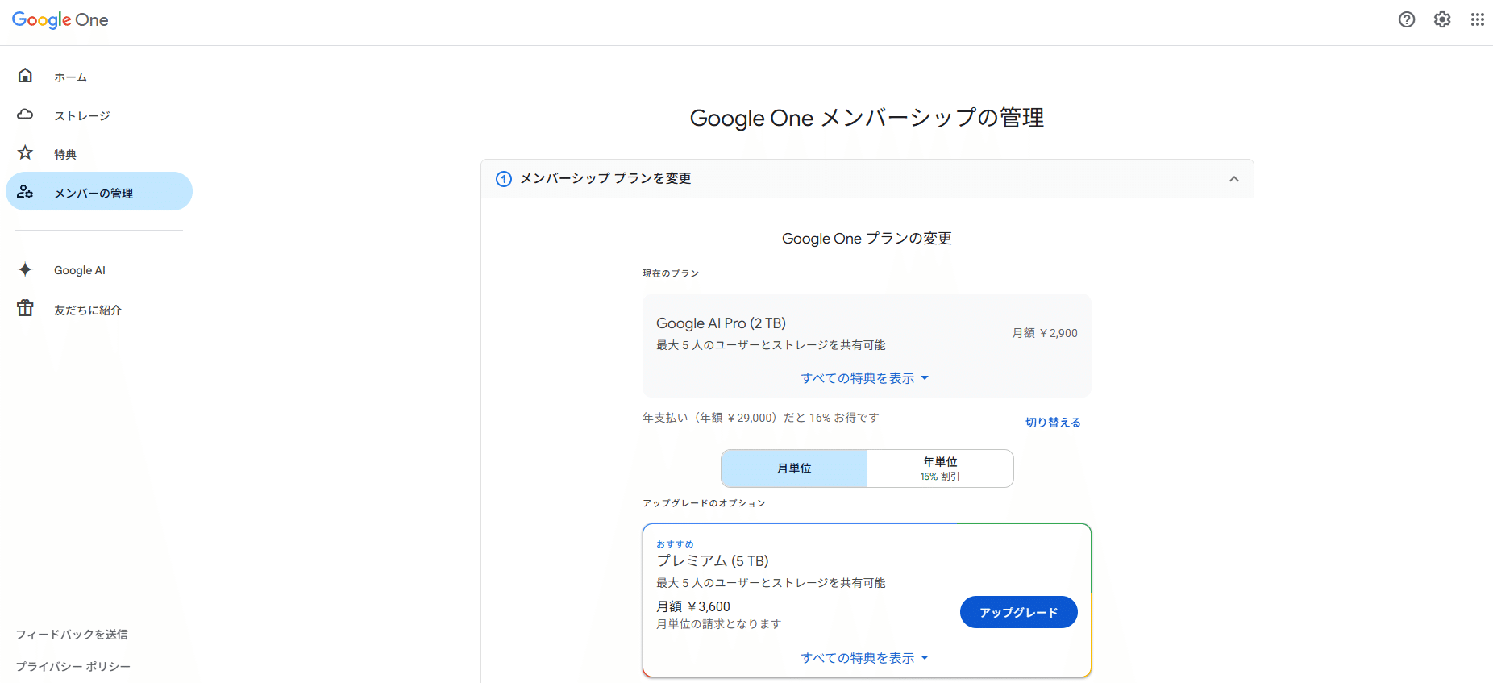Switch to yearly billing (年単位) option
This screenshot has width=1493, height=683.
(x=940, y=469)
